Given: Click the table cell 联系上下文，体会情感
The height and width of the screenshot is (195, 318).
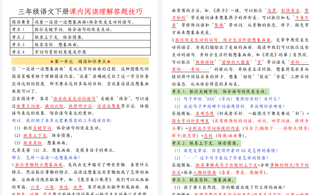Looking at the screenshot, I should click(92, 37).
